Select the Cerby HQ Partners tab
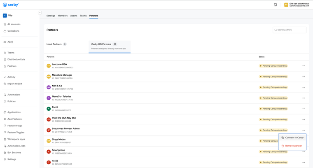This screenshot has width=313, height=168. tap(110, 47)
